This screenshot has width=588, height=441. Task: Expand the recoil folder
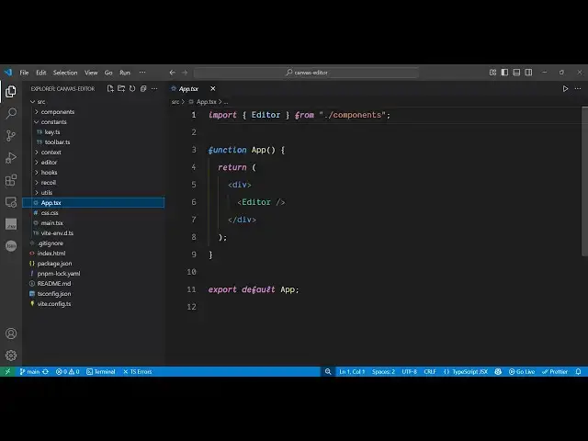[94, 183]
